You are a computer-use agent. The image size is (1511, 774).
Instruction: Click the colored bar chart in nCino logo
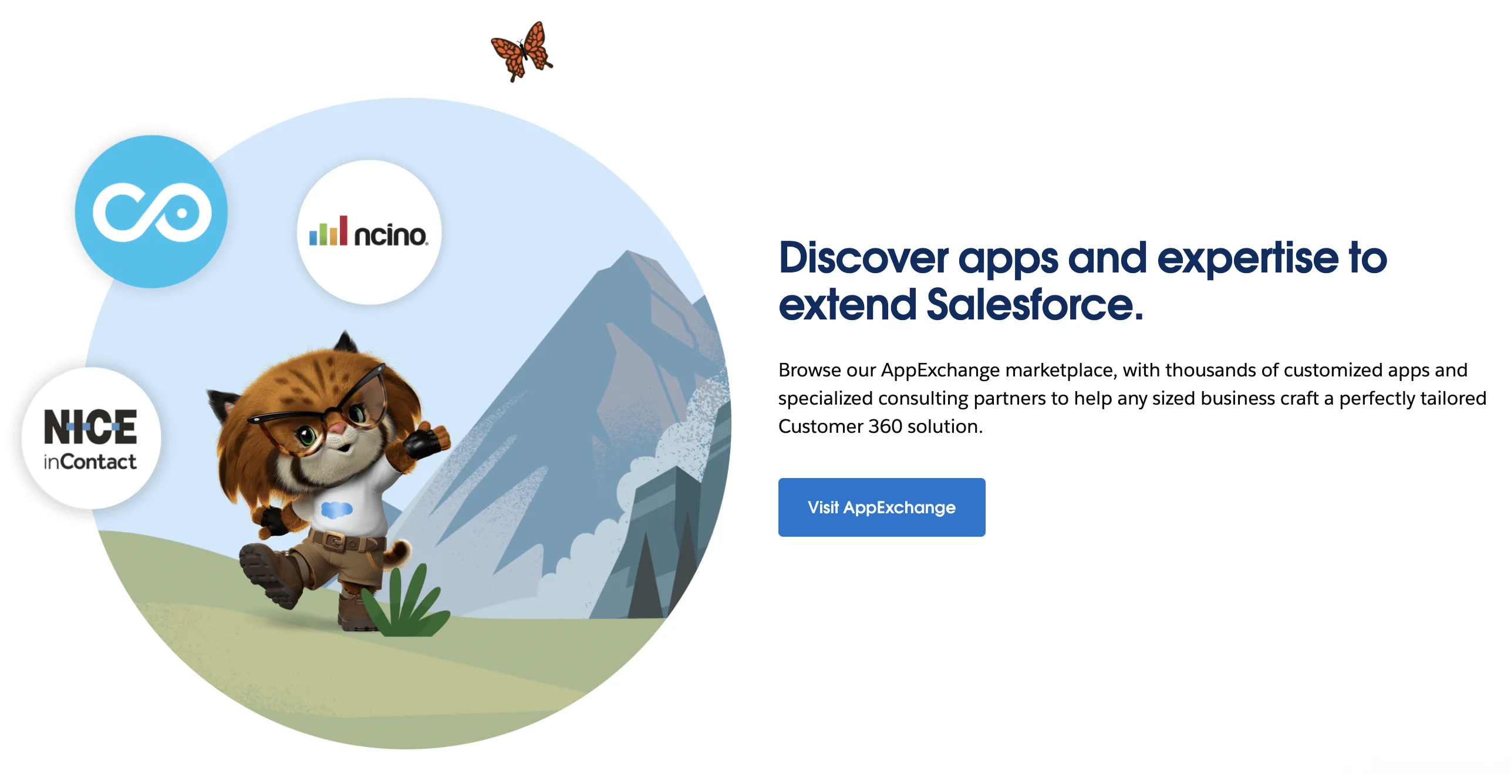328,231
